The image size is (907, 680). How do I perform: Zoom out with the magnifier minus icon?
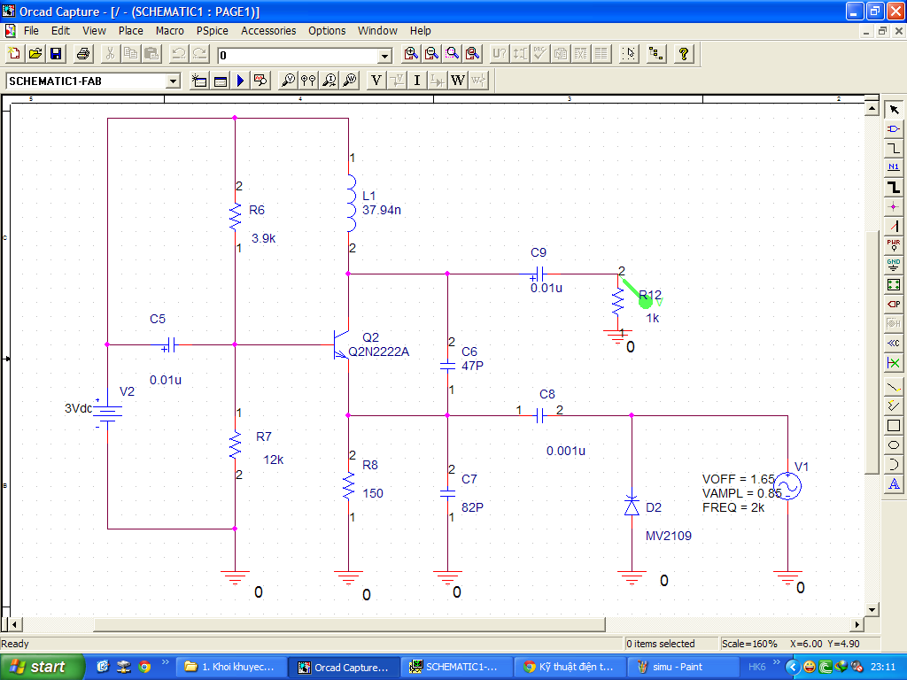pyautogui.click(x=431, y=54)
